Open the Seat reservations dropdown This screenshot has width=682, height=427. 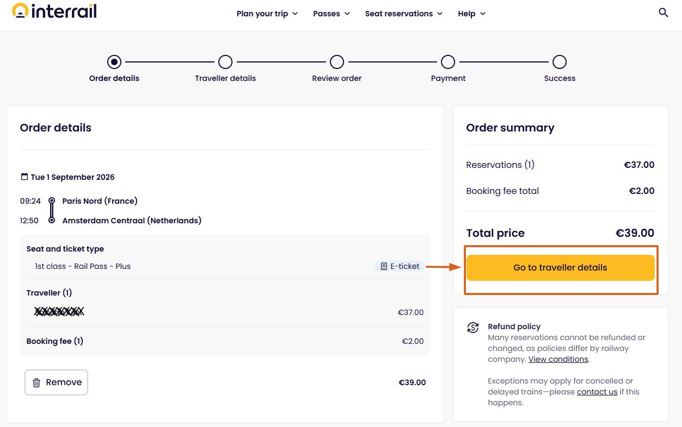[404, 14]
